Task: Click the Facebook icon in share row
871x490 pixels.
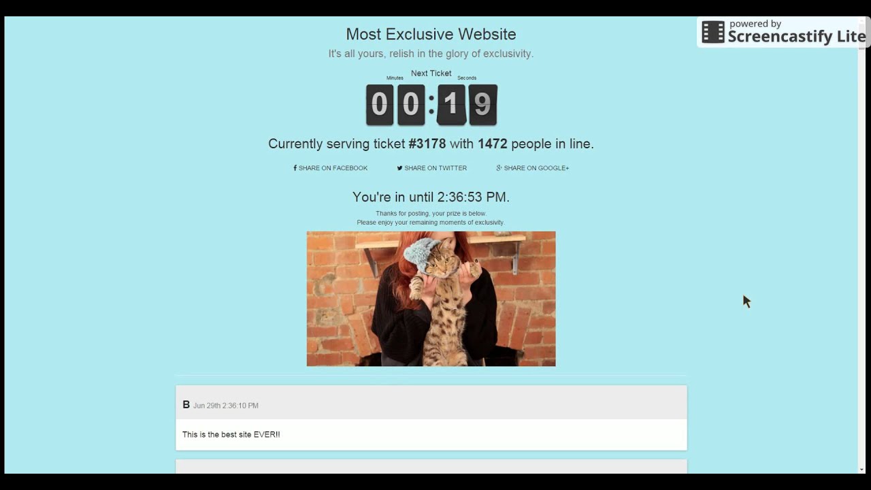Action: click(295, 168)
